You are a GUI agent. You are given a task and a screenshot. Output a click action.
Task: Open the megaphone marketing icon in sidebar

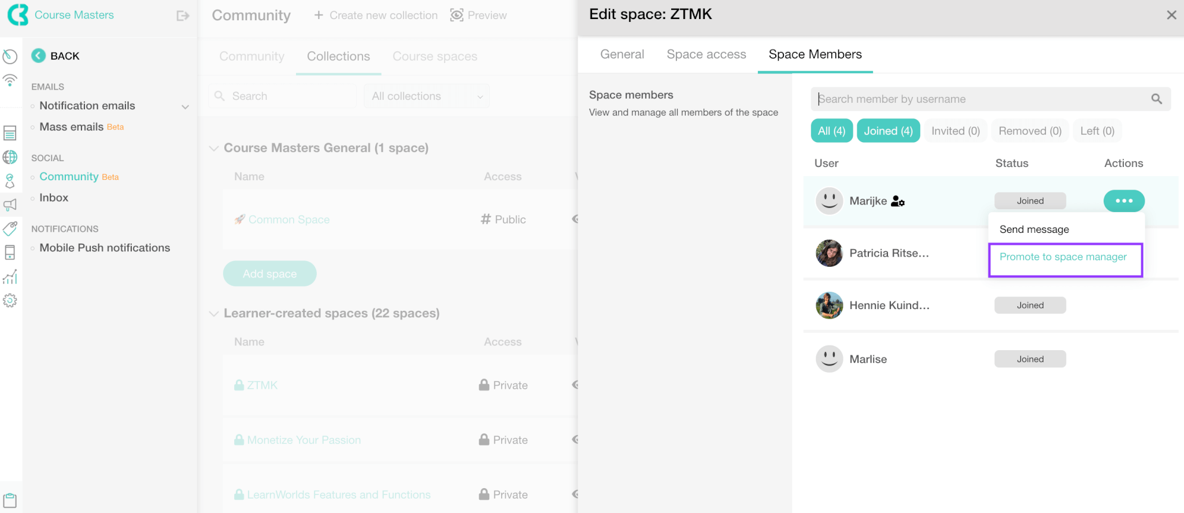point(10,205)
